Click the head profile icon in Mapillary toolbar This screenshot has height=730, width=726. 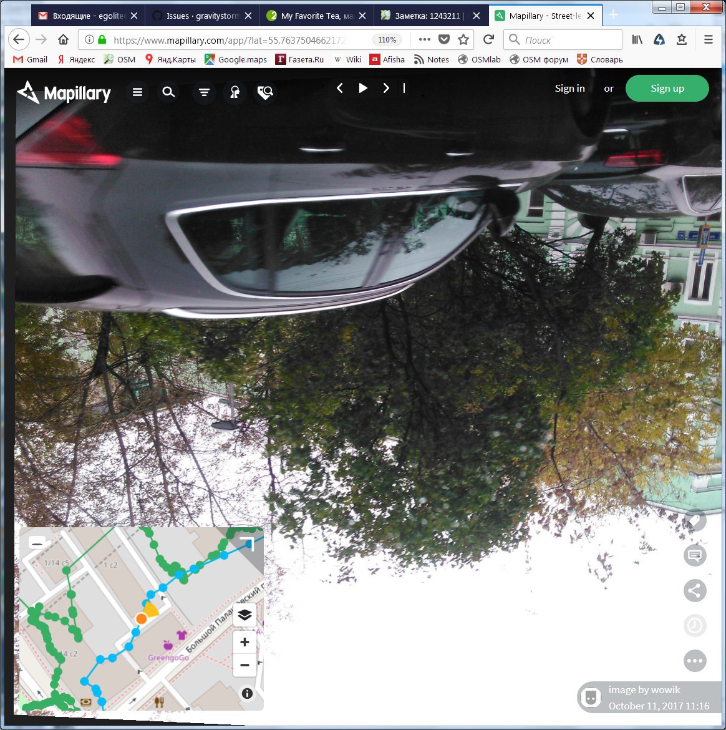pyautogui.click(x=235, y=92)
